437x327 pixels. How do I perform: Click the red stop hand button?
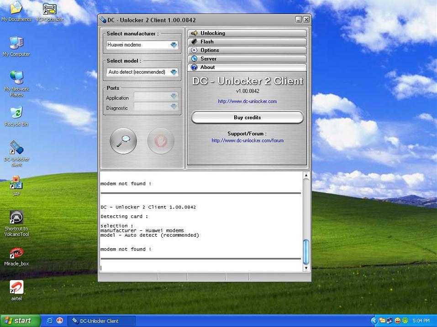[161, 140]
